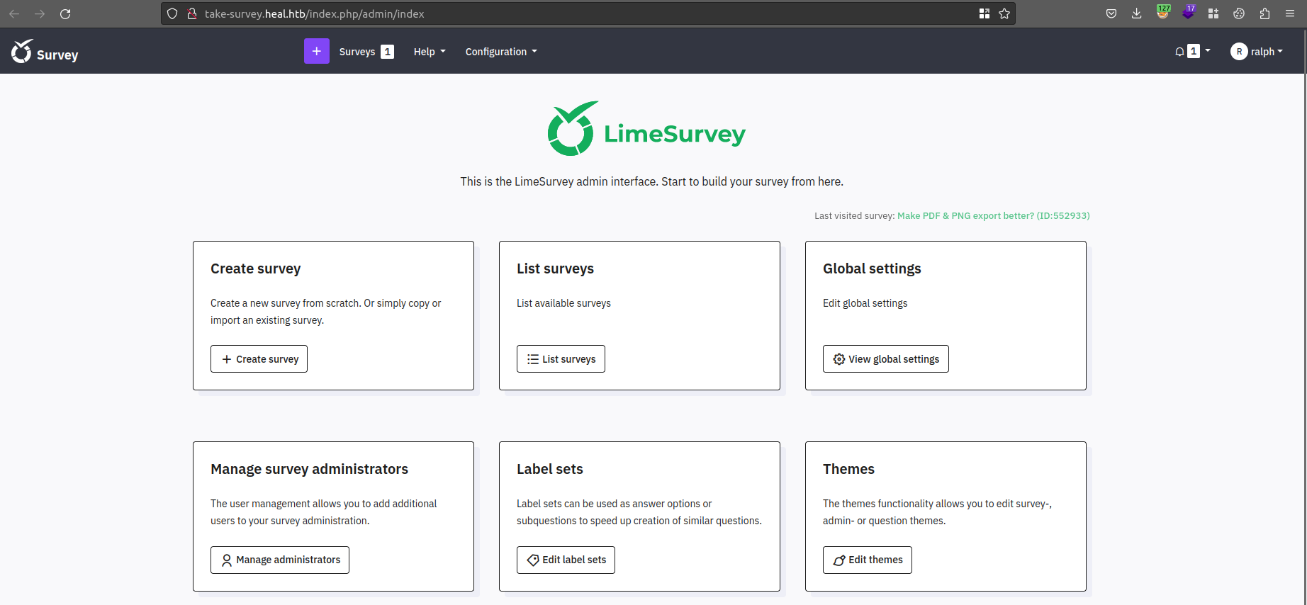Expand the notifications dropdown caret

coord(1208,51)
